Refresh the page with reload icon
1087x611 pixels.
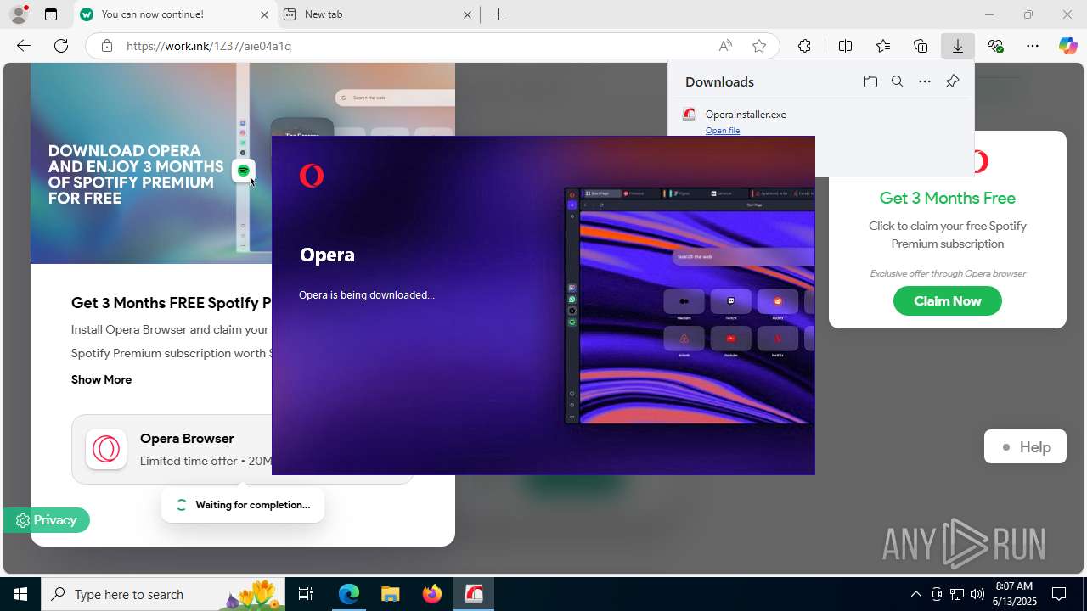click(61, 46)
